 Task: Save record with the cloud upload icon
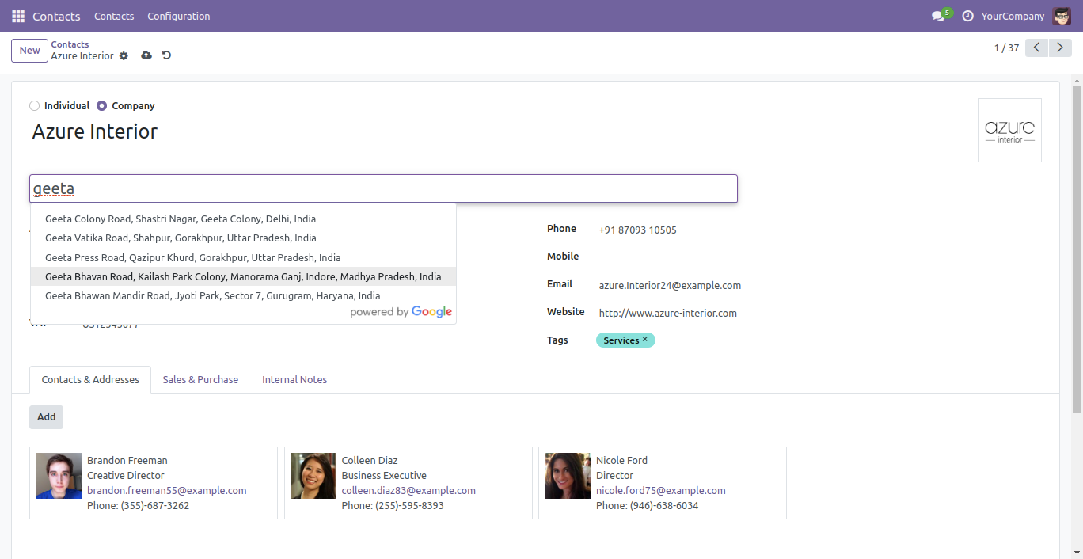coord(146,55)
